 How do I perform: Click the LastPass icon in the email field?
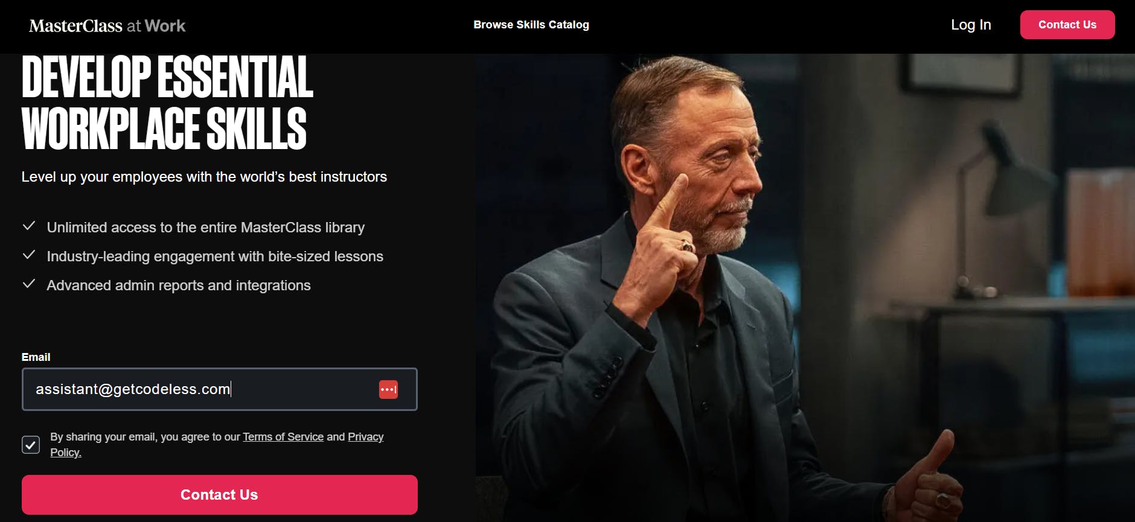(x=389, y=389)
